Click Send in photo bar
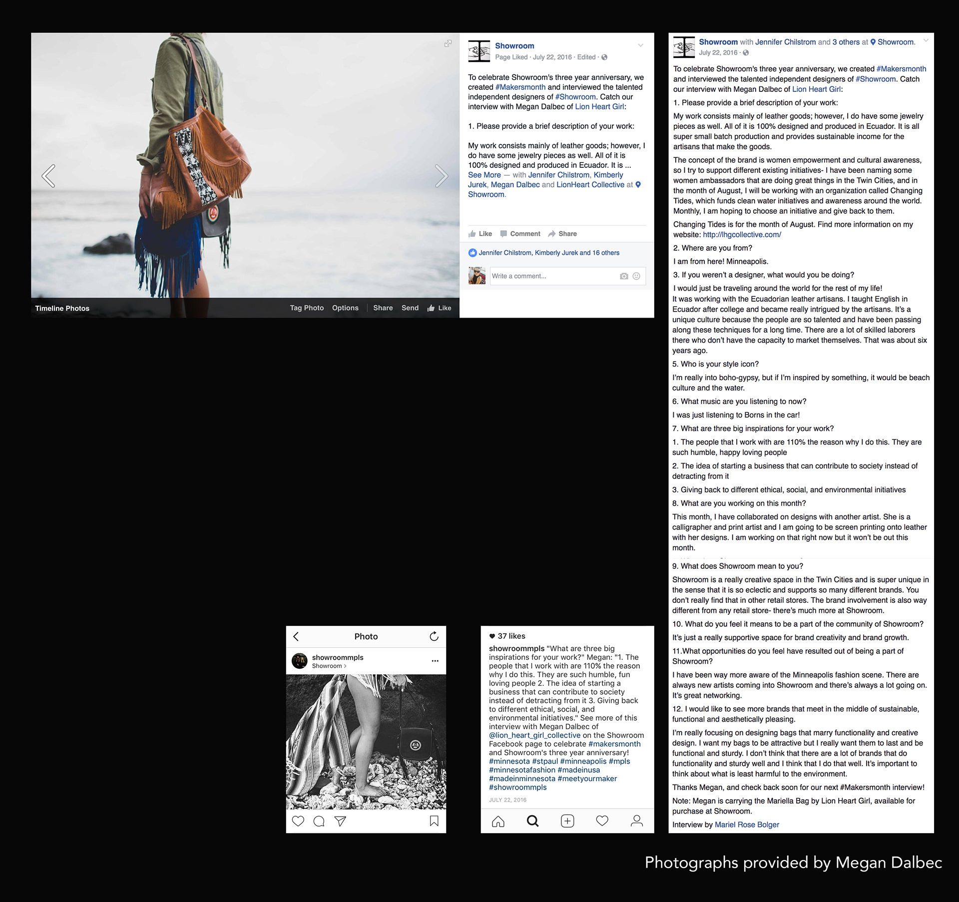This screenshot has width=959, height=902. [x=410, y=308]
